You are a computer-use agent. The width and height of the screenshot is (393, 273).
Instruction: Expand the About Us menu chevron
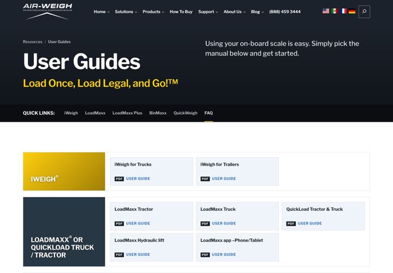pyautogui.click(x=245, y=12)
